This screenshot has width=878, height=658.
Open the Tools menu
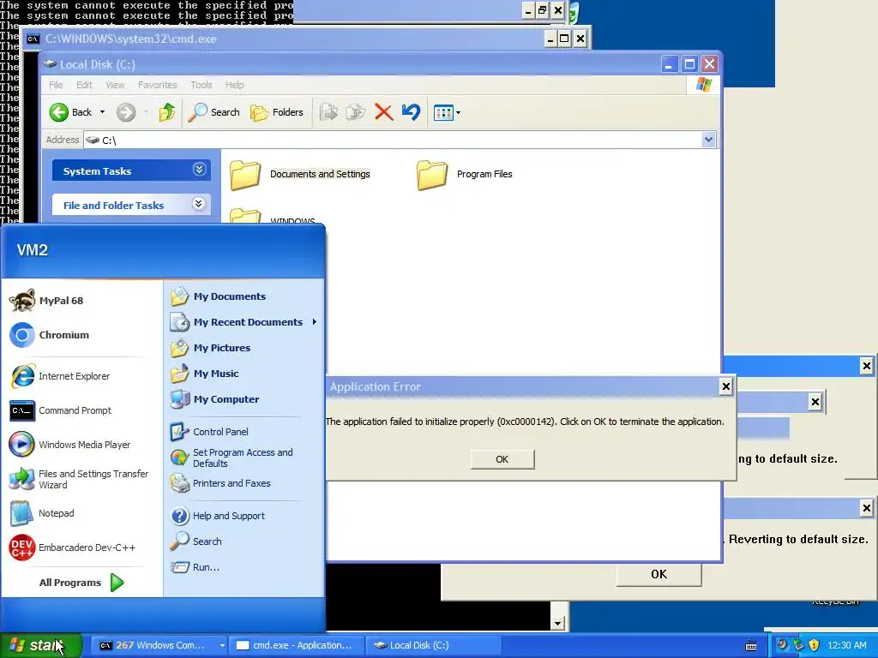coord(201,85)
